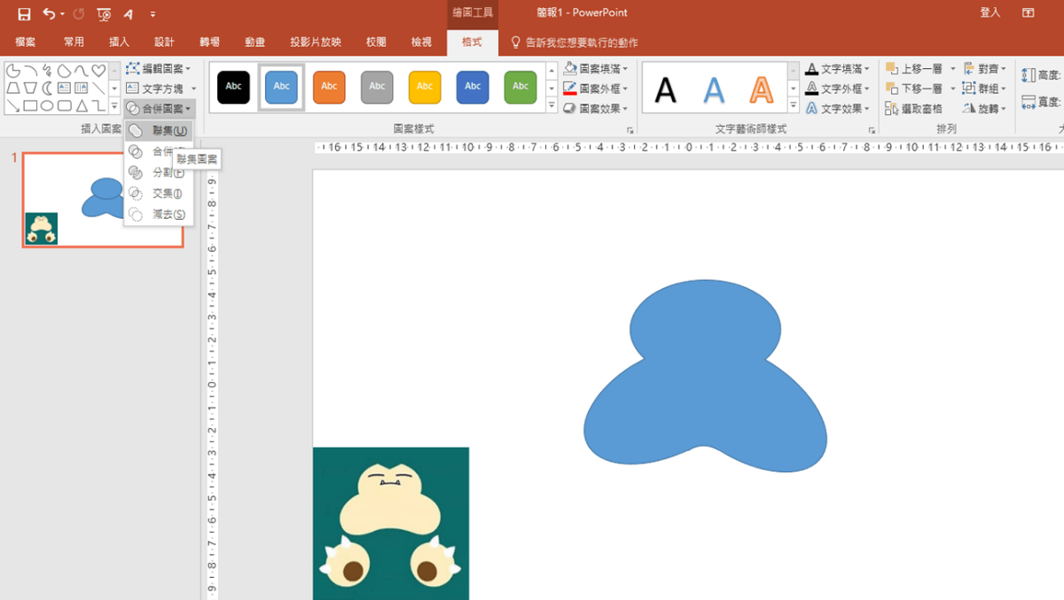Choose 減去(S) subtract from the merge menu

click(x=159, y=214)
